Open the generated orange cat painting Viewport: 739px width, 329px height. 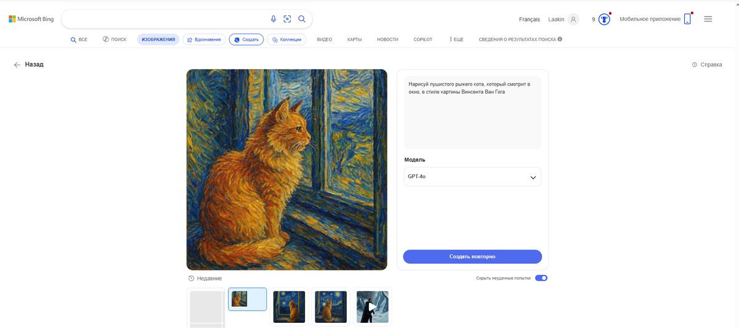pyautogui.click(x=287, y=169)
